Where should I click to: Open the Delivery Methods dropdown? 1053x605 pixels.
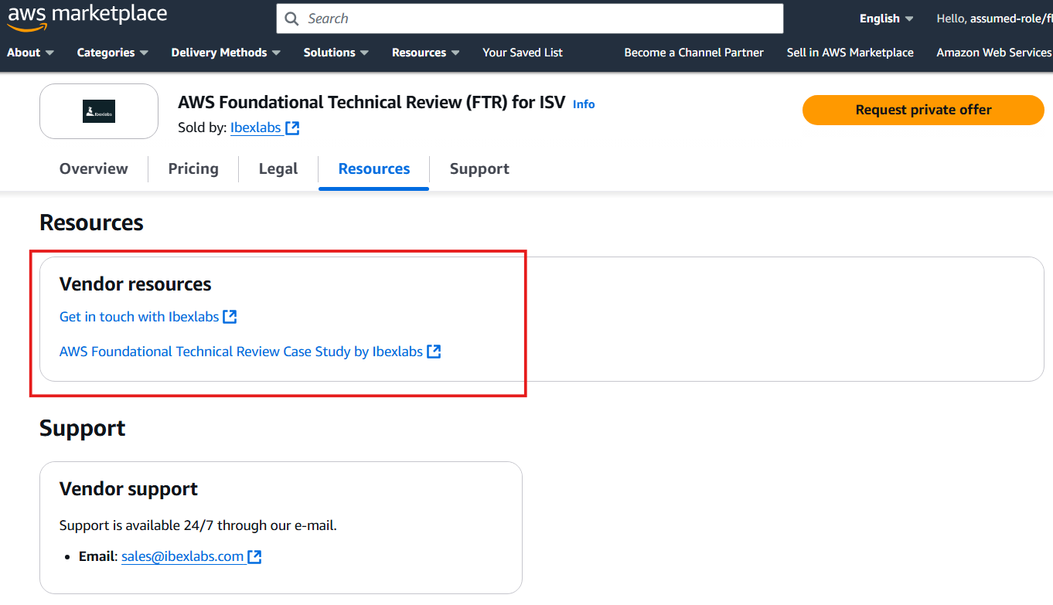tap(226, 53)
